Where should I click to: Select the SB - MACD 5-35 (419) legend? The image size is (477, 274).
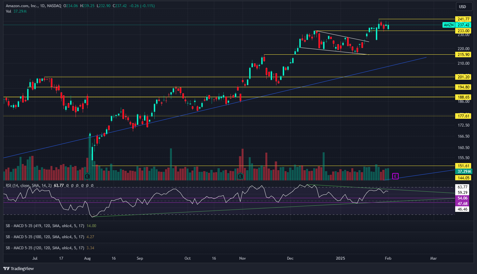tap(45, 226)
